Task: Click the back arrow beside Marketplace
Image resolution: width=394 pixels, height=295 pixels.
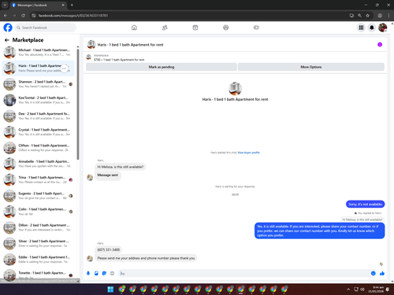Action: point(7,40)
